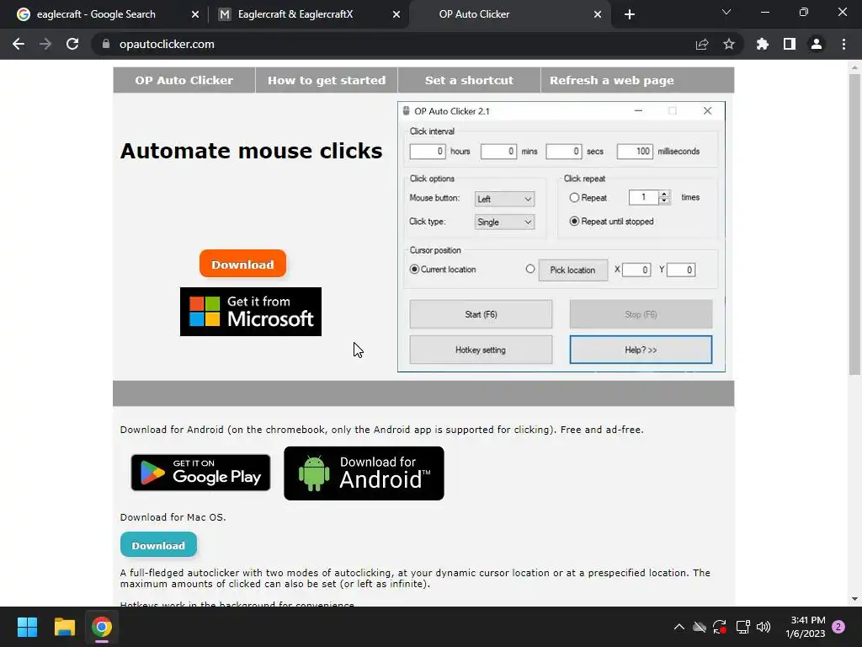This screenshot has height=647, width=862.
Task: Click the browser forward arrow
Action: (x=45, y=44)
